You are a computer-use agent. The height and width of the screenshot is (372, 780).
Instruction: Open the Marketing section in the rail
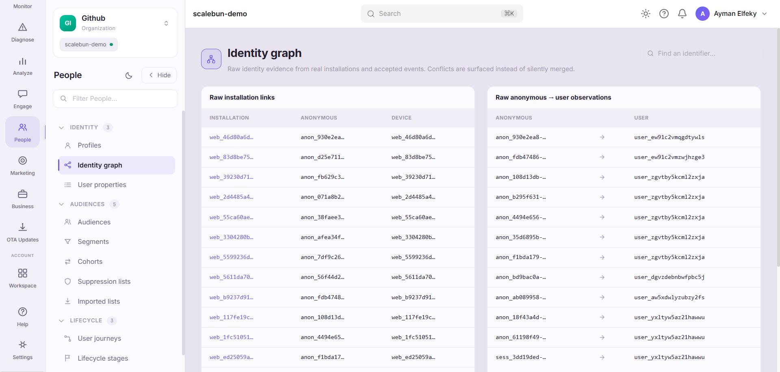[x=23, y=166]
